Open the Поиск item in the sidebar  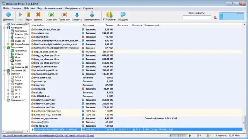click(18, 64)
